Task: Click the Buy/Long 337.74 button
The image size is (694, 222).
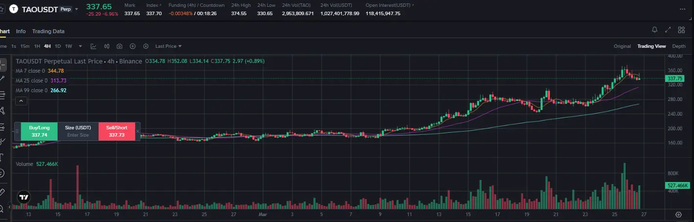Action: tap(39, 131)
